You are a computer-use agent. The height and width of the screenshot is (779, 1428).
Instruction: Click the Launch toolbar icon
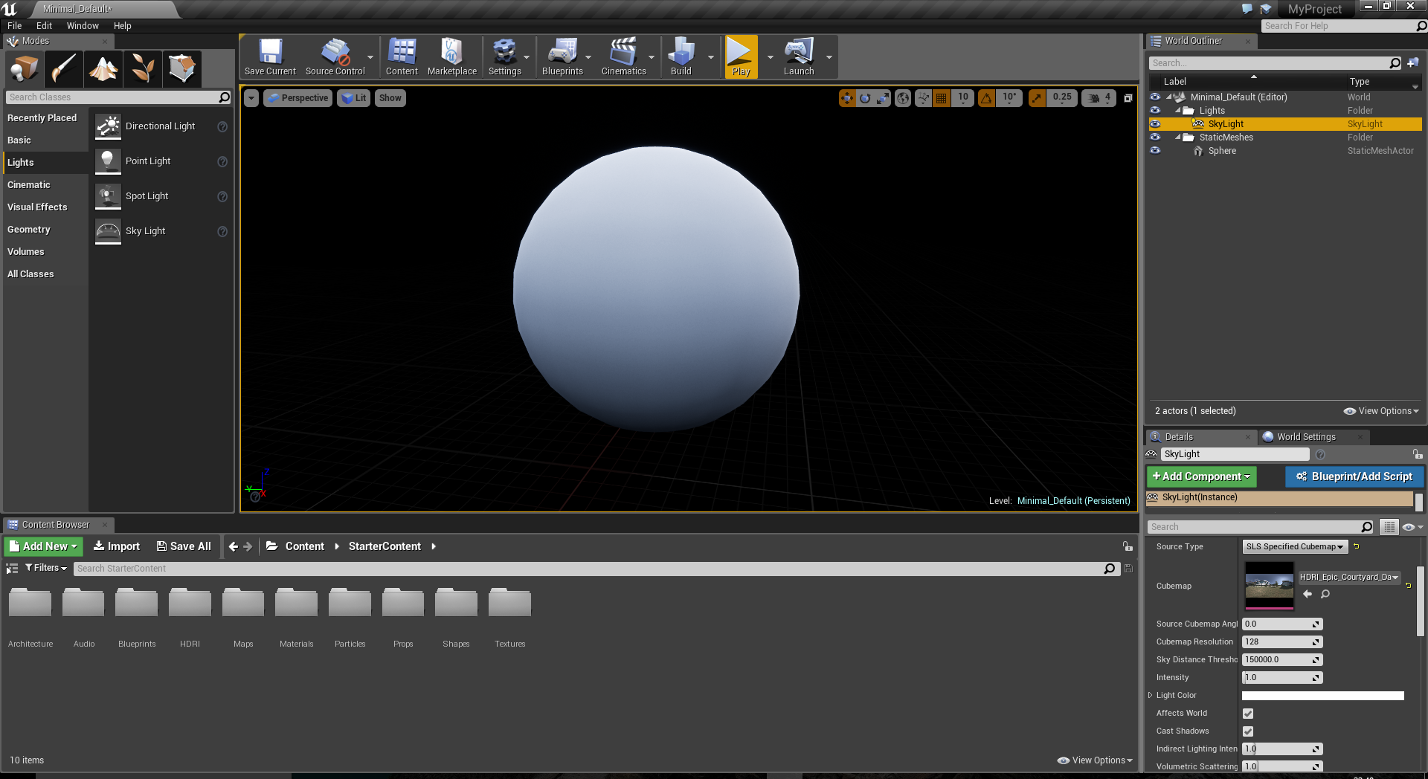click(x=799, y=56)
